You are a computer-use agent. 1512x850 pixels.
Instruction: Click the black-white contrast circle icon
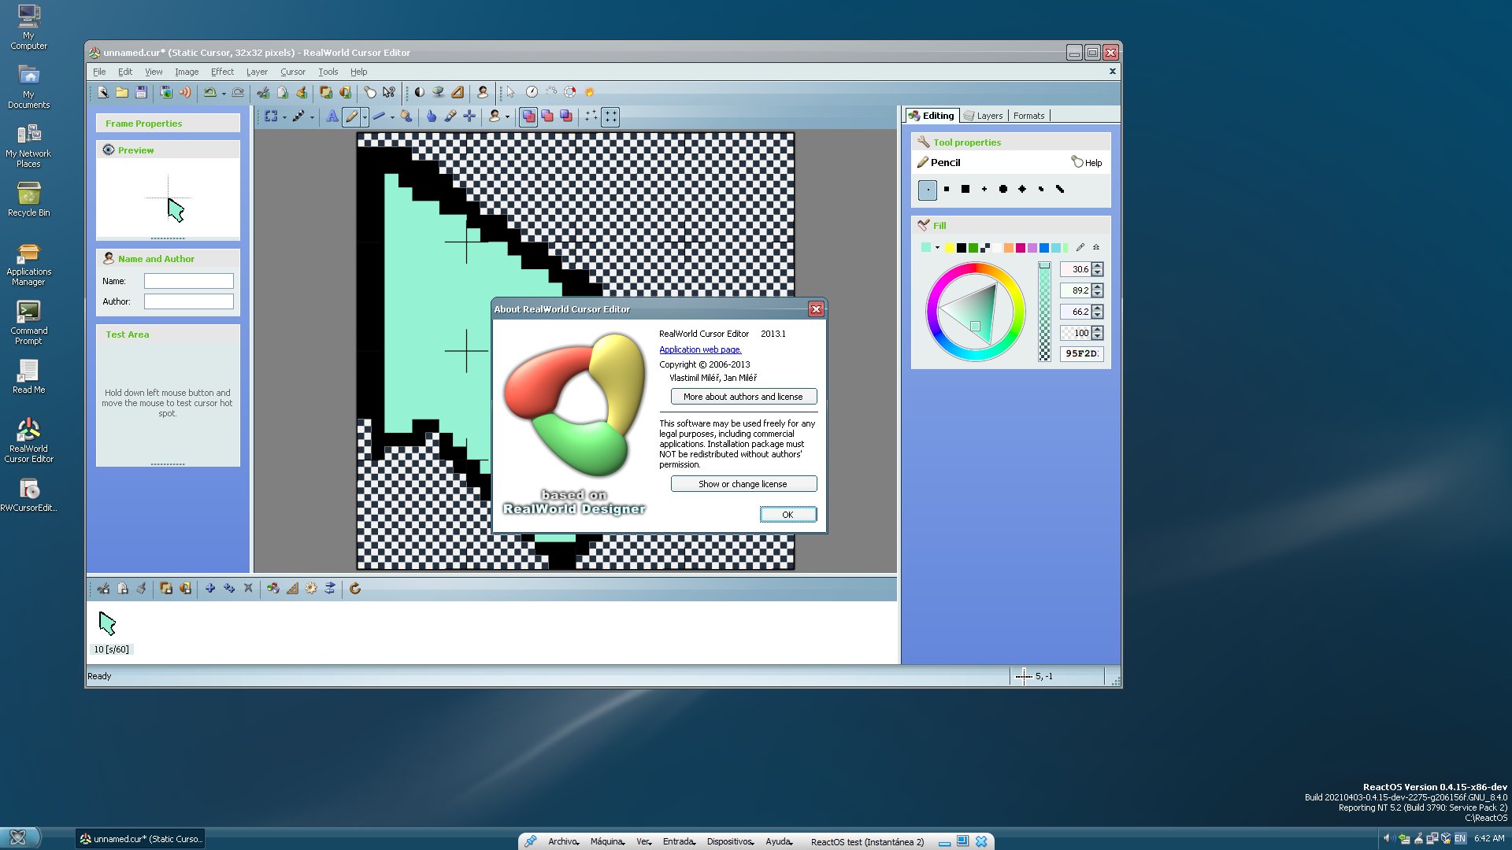pos(420,92)
